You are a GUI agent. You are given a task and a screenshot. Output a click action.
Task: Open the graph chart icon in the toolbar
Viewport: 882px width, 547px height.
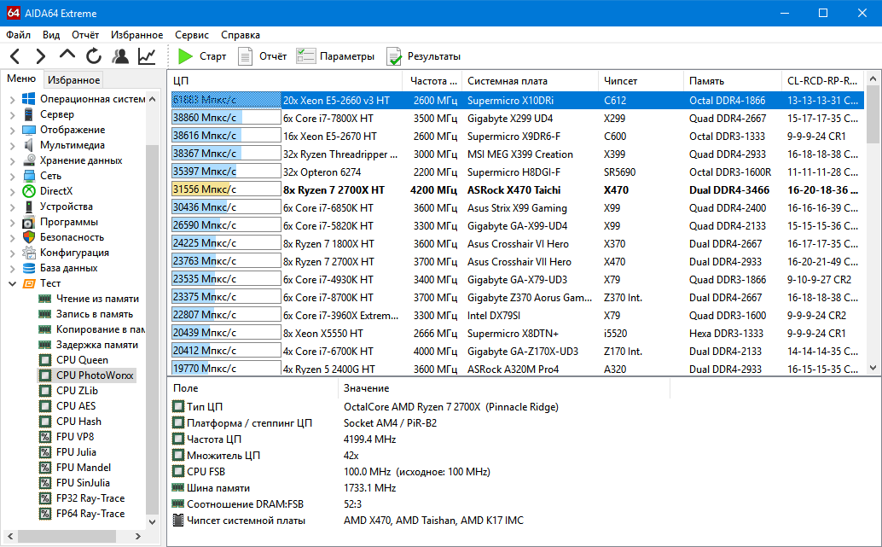tap(147, 56)
